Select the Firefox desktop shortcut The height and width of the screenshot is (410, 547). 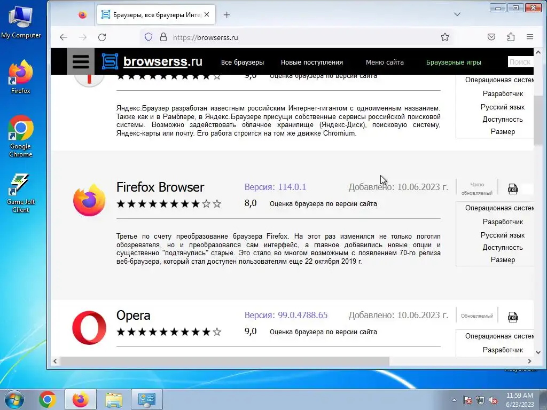(x=21, y=77)
